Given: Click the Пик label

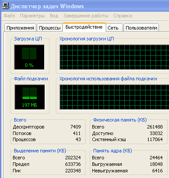Looking at the screenshot, I should point(17,171).
